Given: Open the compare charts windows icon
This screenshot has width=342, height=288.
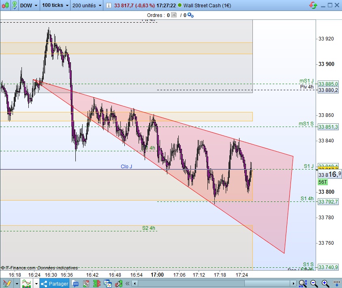Looking at the screenshot, I should click(108, 284).
